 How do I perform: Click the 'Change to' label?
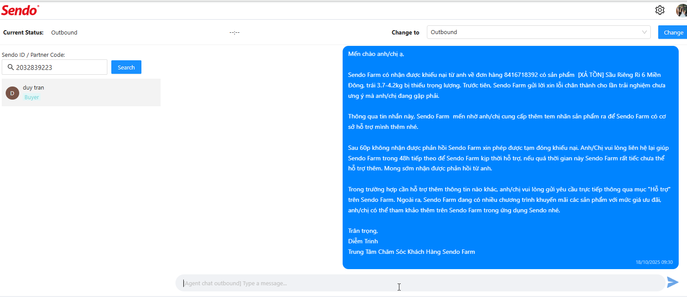point(405,33)
